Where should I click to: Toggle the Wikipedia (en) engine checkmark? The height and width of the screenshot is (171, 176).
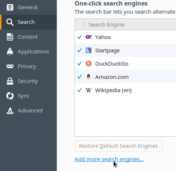tap(79, 90)
